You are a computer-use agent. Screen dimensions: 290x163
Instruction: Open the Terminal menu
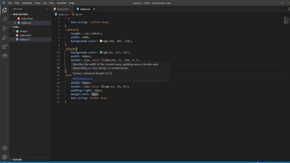[x=62, y=3]
